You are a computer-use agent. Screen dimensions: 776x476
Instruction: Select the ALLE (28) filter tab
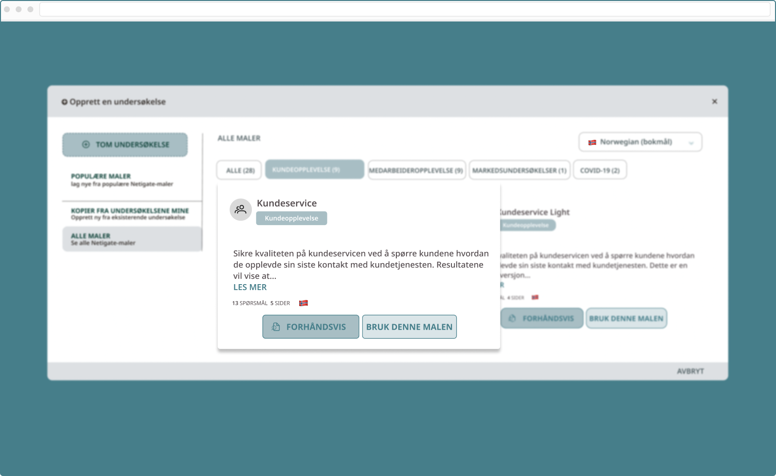coord(239,170)
